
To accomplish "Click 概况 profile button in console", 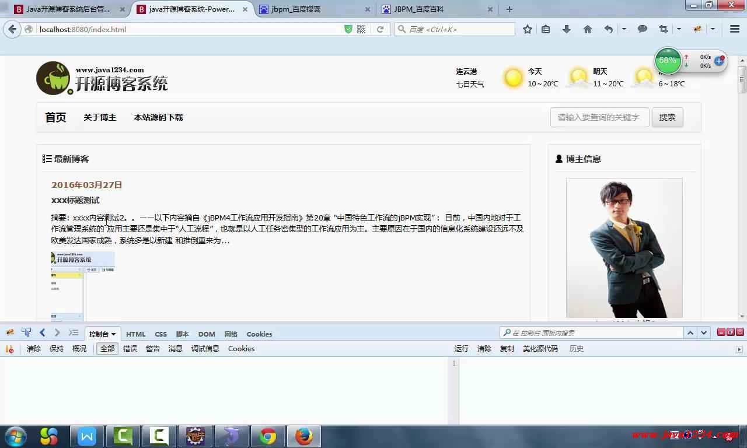I will (79, 349).
